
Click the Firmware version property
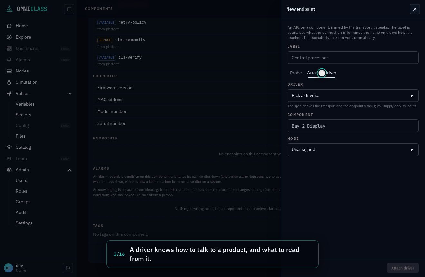pyautogui.click(x=187, y=88)
